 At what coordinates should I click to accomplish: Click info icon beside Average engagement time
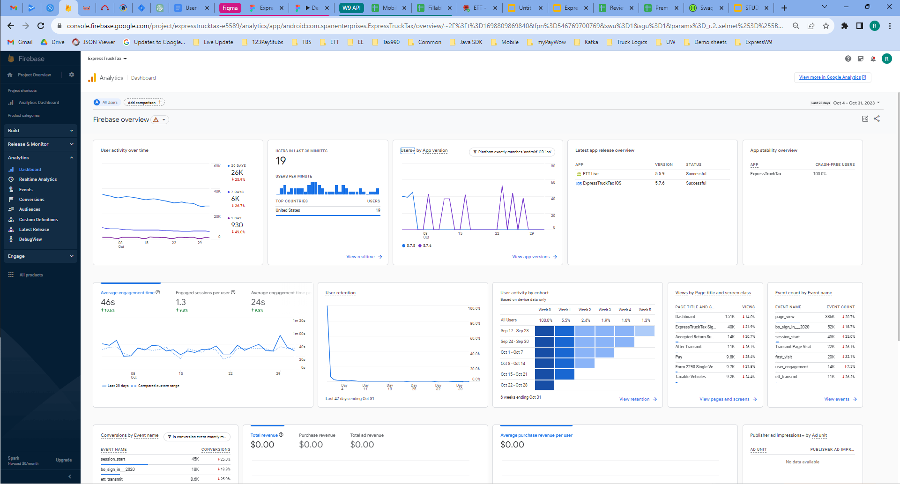(158, 292)
